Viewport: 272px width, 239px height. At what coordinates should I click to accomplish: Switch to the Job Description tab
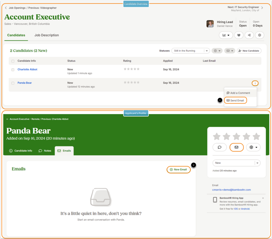[47, 35]
